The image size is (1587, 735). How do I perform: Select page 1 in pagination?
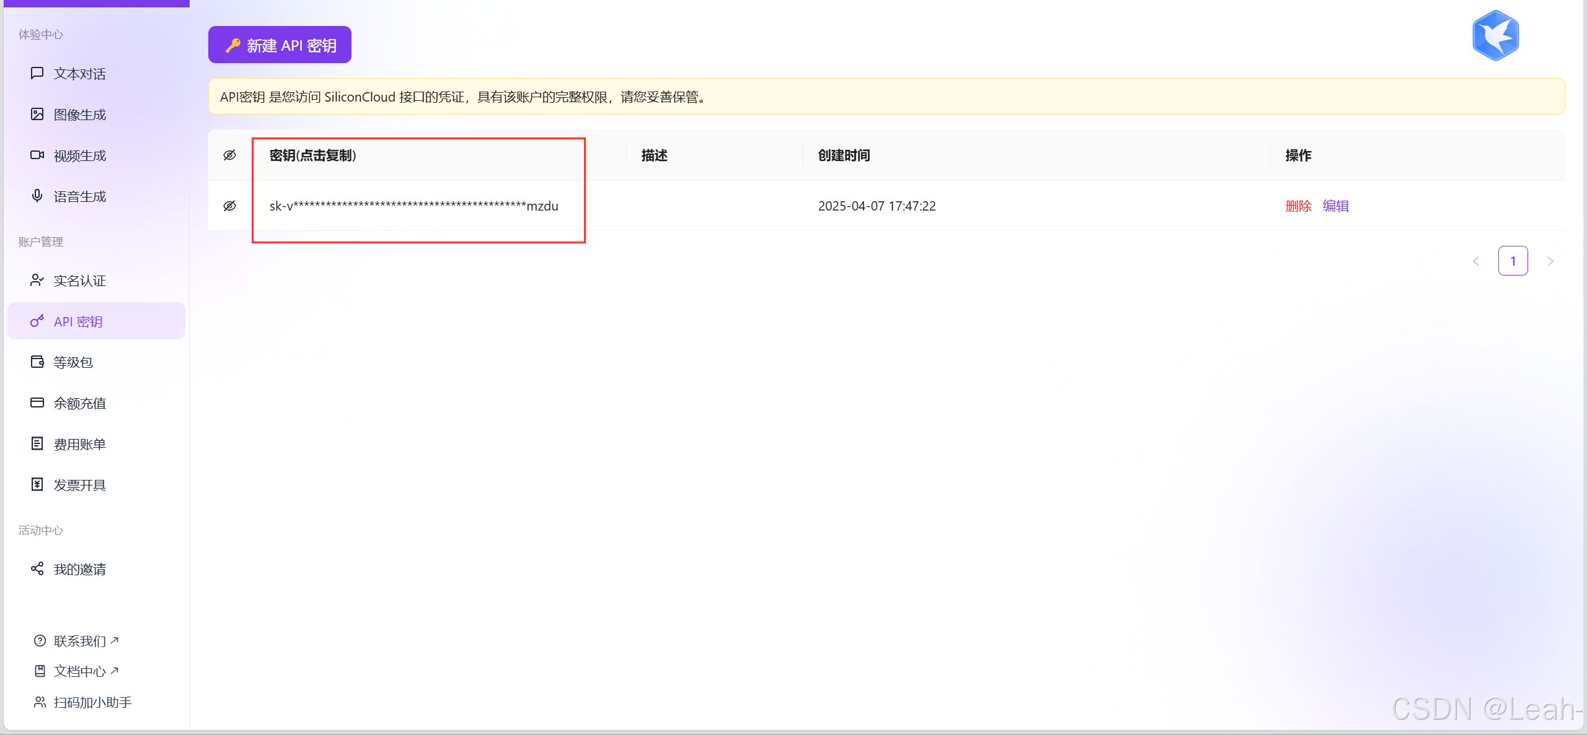pyautogui.click(x=1513, y=261)
